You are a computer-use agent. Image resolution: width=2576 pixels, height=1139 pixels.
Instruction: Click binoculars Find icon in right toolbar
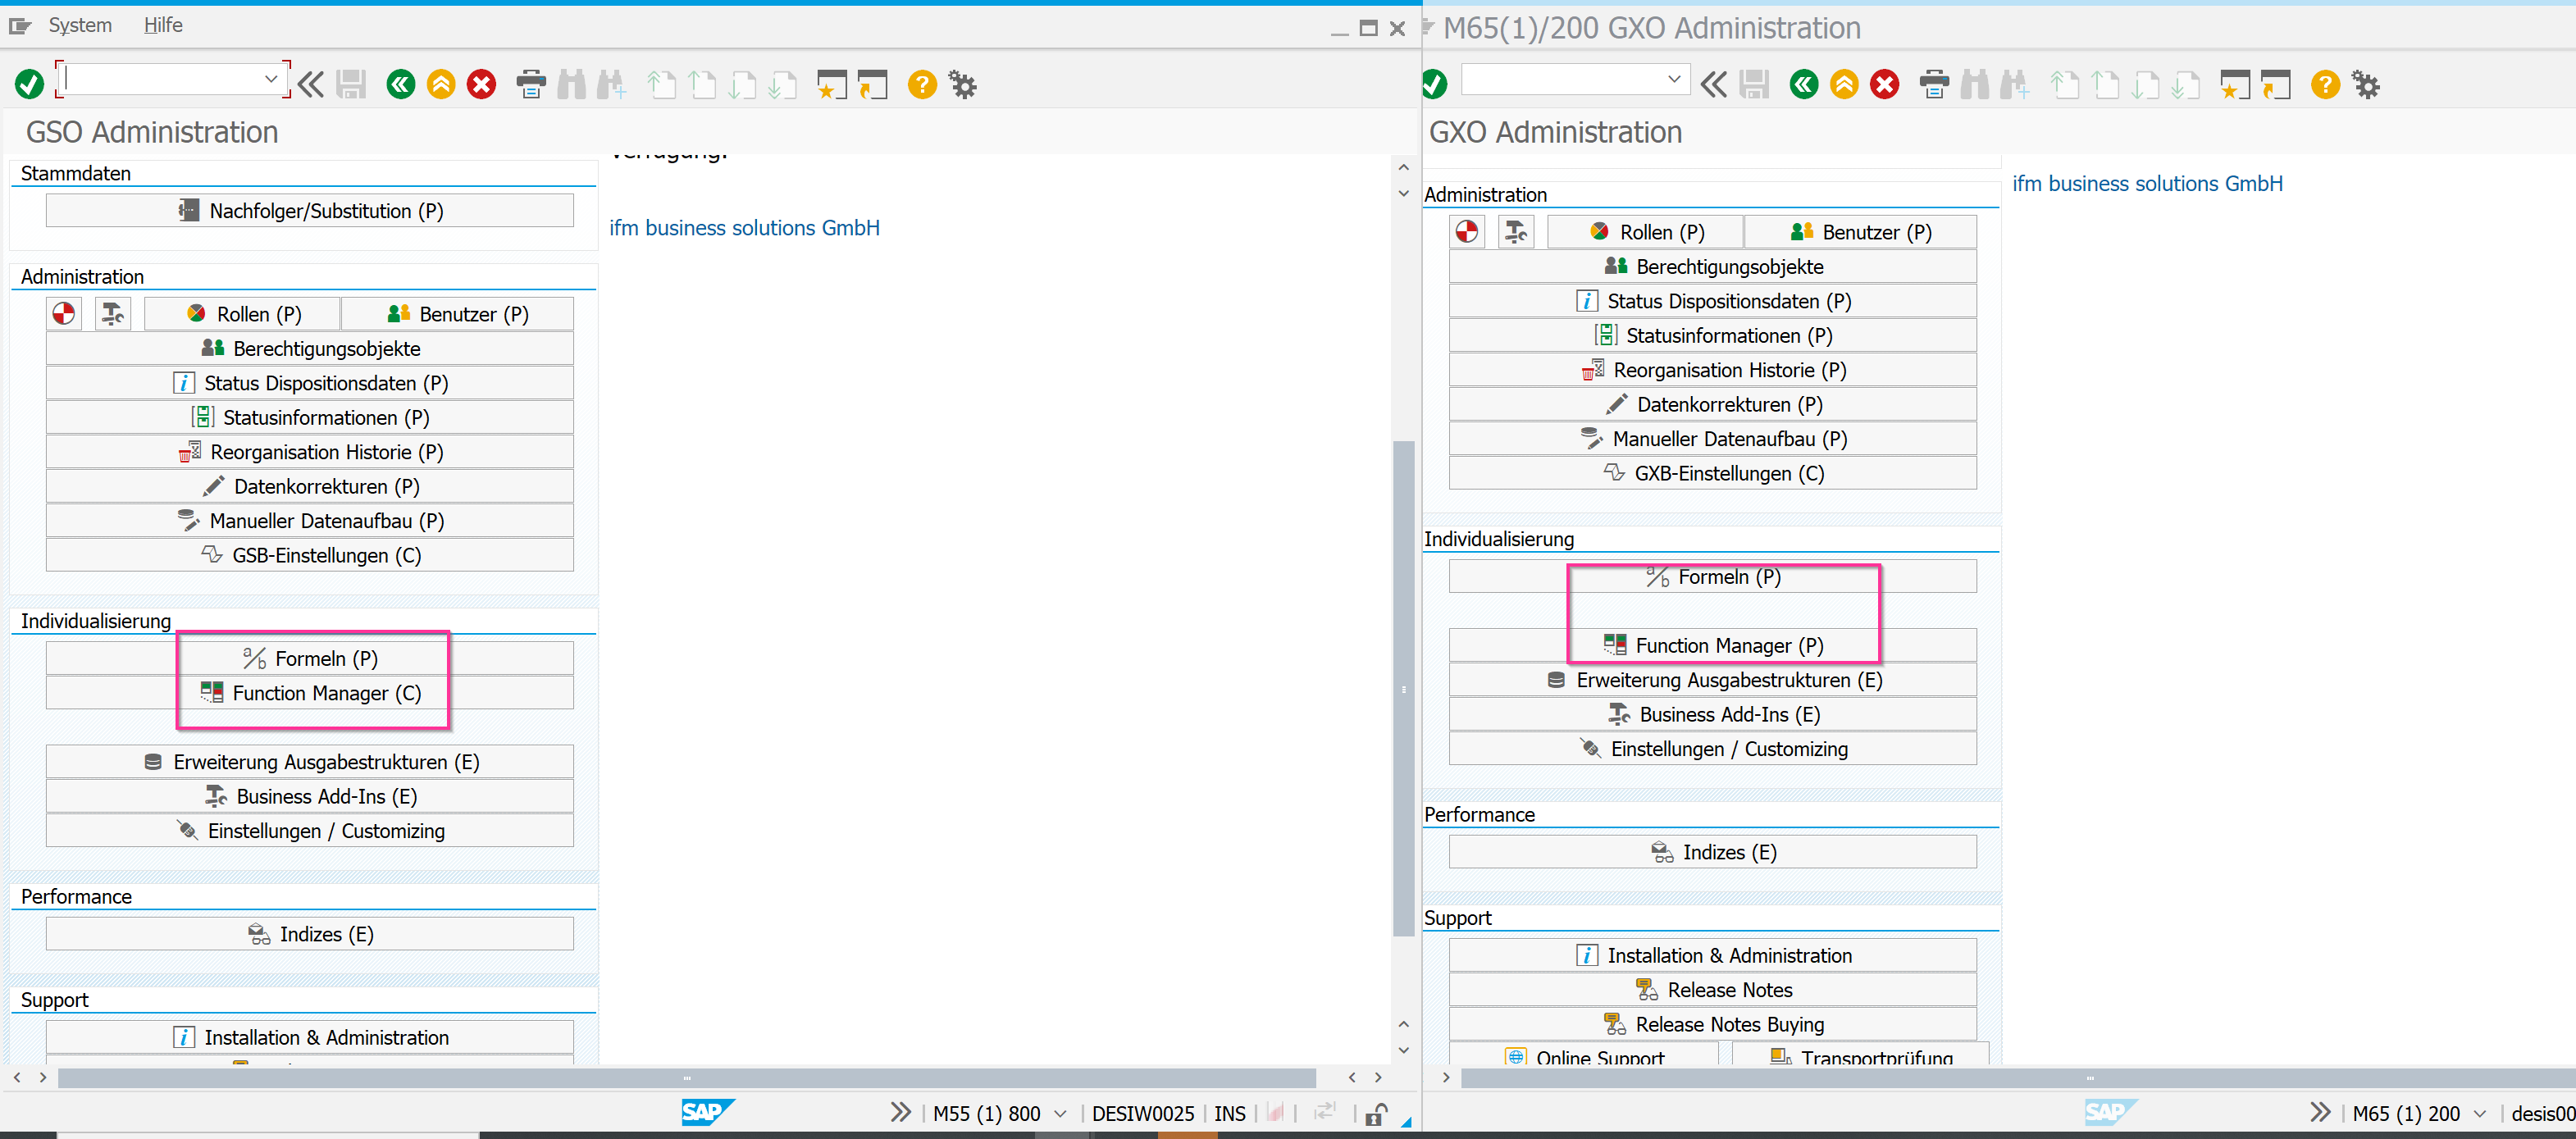(1974, 84)
